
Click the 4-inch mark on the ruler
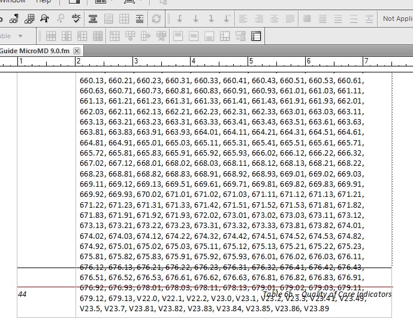194,61
